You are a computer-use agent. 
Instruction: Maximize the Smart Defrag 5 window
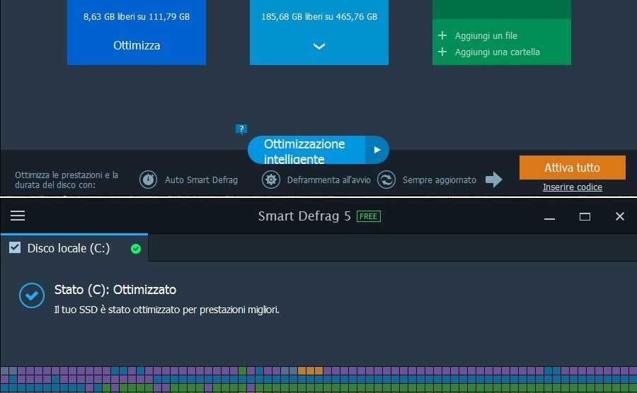pyautogui.click(x=585, y=217)
